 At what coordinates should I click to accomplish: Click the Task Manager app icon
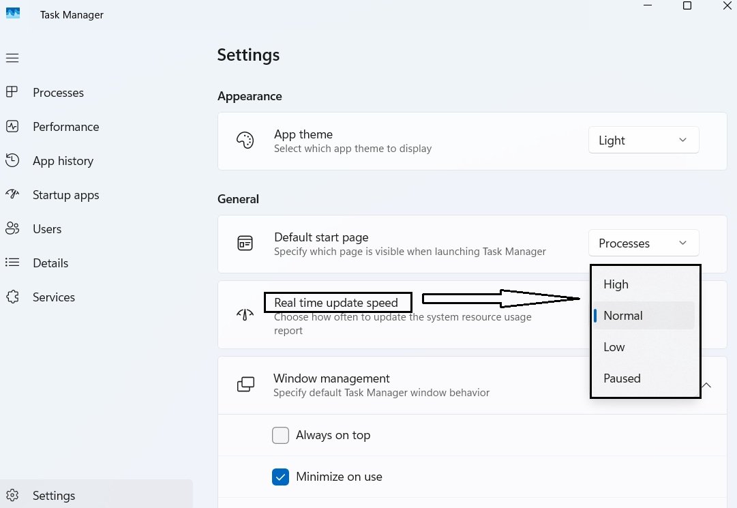click(13, 13)
